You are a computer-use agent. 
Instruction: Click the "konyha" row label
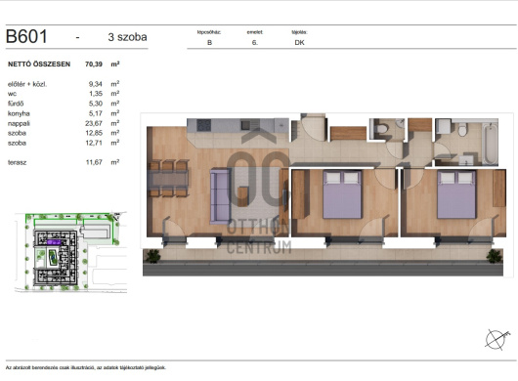point(19,113)
